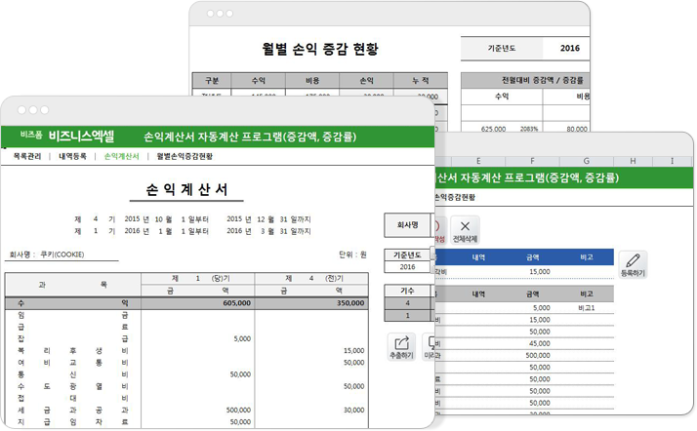Select 기수 value 4
The width and height of the screenshot is (697, 431).
tap(407, 303)
